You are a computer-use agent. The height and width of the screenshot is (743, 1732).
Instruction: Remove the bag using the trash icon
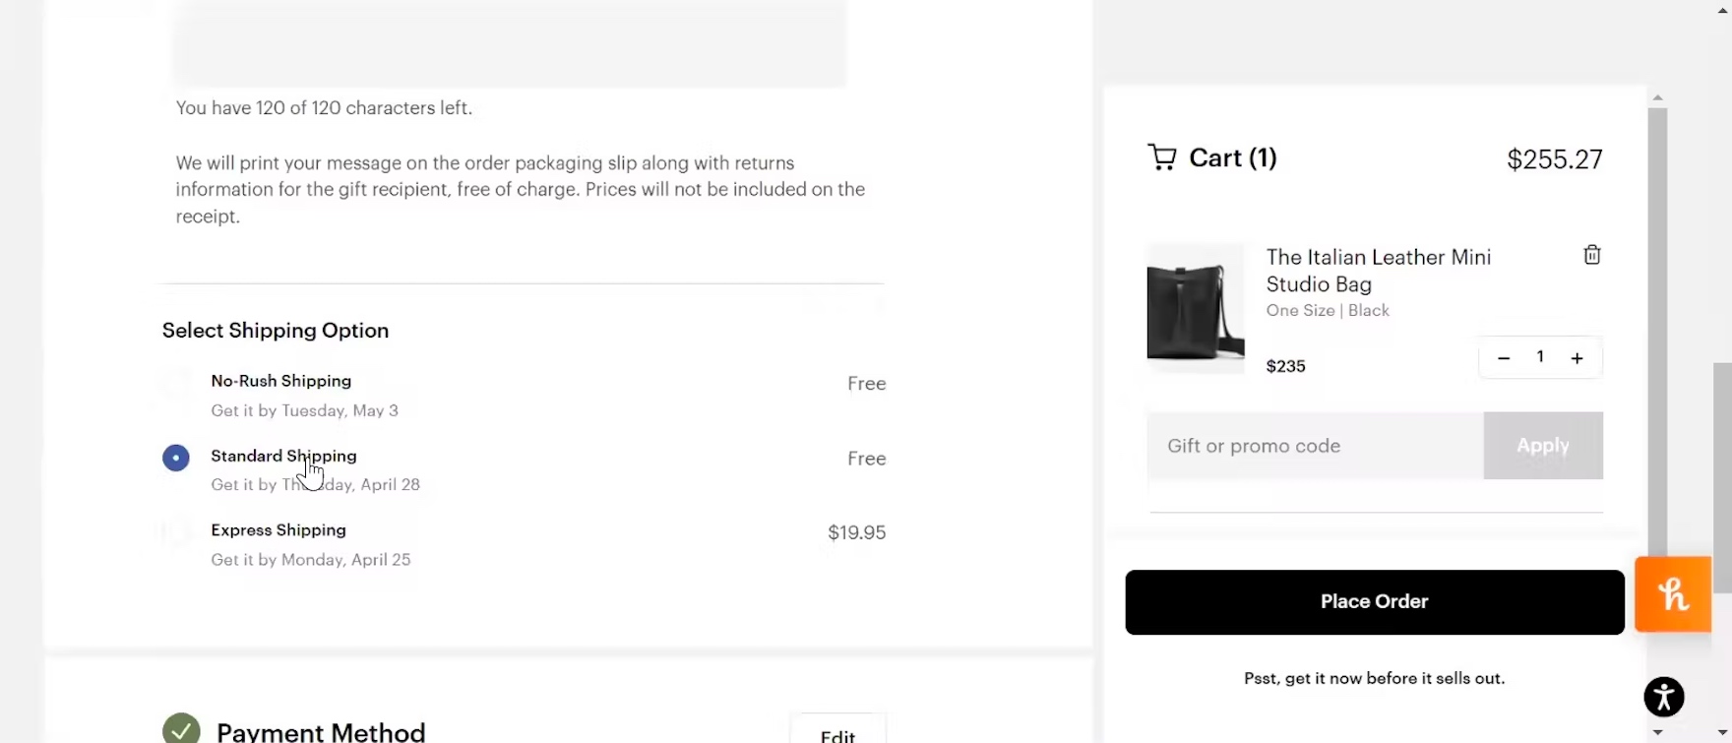point(1591,255)
